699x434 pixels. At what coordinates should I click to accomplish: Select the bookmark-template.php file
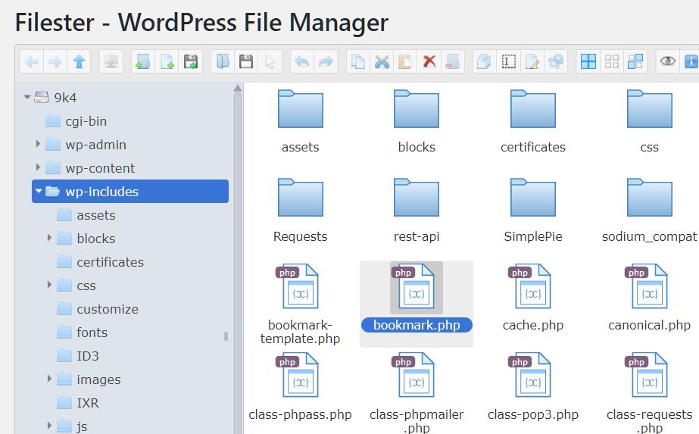301,304
